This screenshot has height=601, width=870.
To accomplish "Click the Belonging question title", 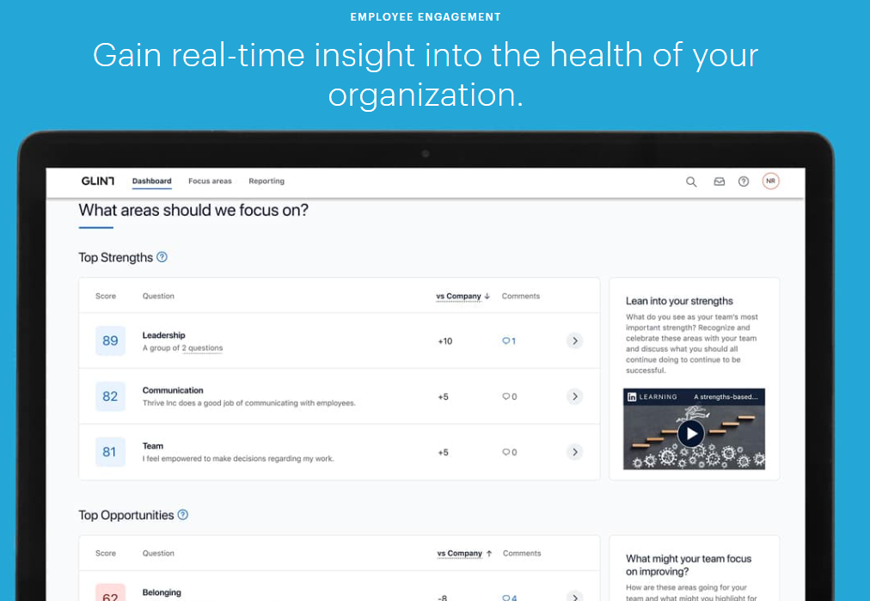I will 162,592.
